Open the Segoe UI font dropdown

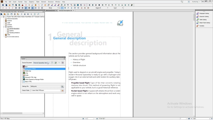pyautogui.click(x=102, y=8)
